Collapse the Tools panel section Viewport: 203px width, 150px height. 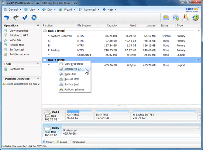[x=38, y=64]
